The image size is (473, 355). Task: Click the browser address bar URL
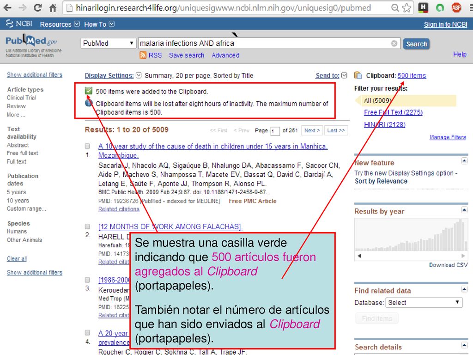coord(223,8)
